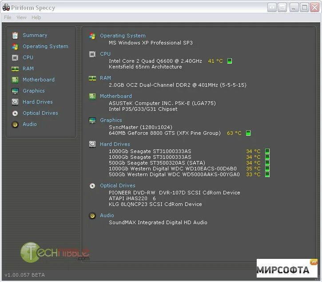This screenshot has height=282, width=322.
Task: Click the Audio speaker icon in sidebar
Action: point(15,125)
